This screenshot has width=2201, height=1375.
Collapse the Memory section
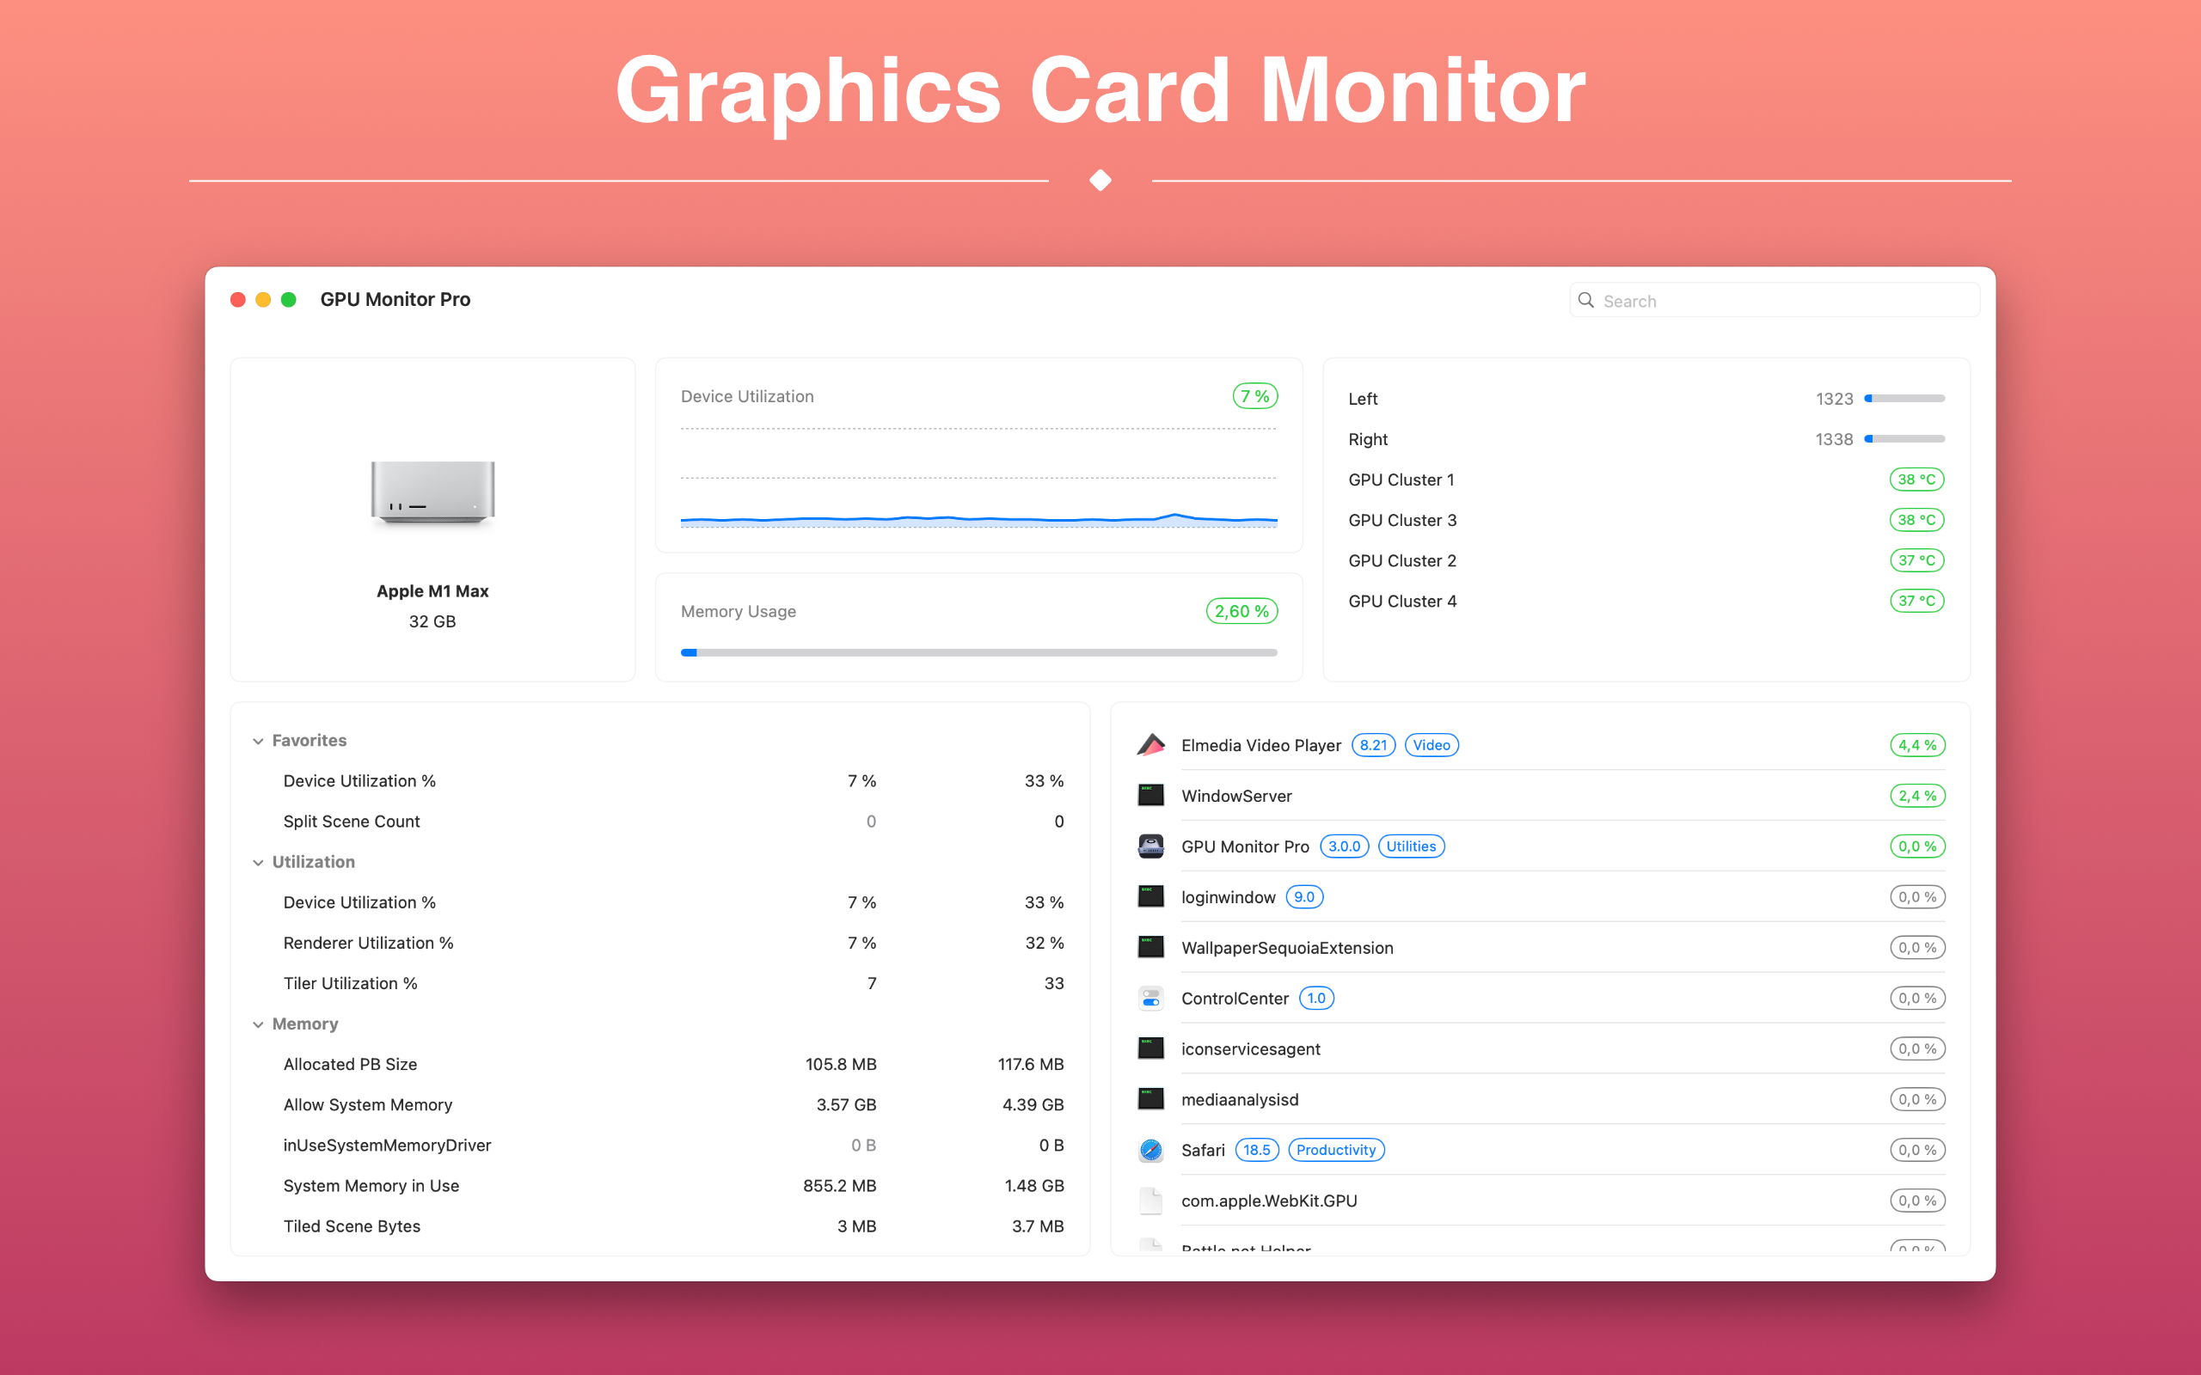pos(258,1024)
